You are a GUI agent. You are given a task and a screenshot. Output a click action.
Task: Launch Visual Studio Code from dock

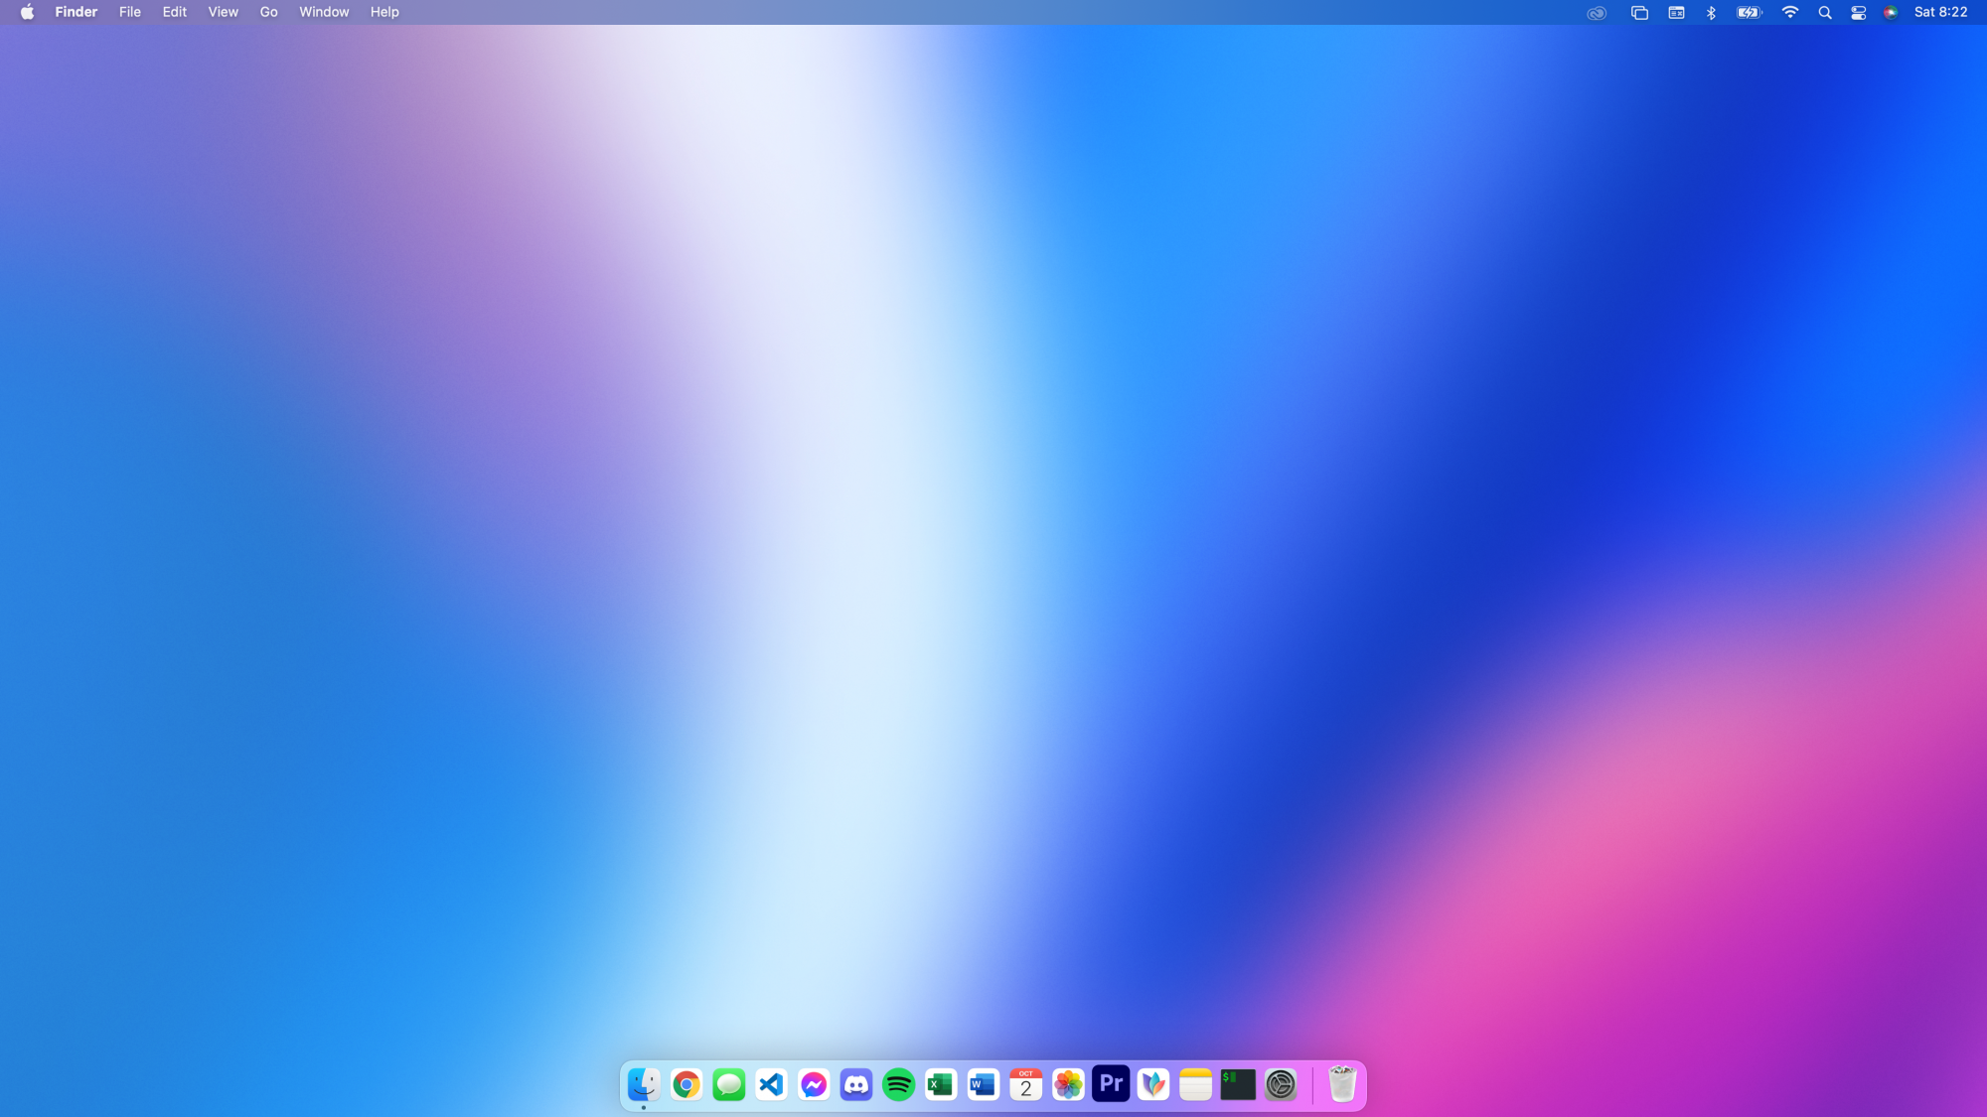[771, 1084]
